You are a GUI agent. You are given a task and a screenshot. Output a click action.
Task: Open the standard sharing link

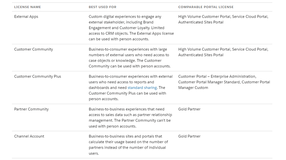click(x=142, y=88)
